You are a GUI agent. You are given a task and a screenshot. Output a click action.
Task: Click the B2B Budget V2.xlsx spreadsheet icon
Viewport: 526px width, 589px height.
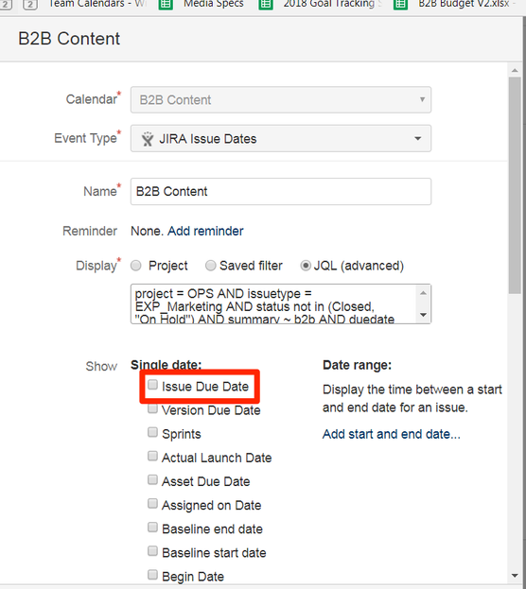tap(400, 5)
